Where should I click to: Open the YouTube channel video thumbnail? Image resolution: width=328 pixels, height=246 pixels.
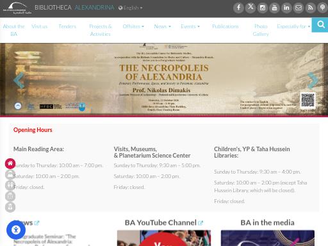click(x=164, y=238)
